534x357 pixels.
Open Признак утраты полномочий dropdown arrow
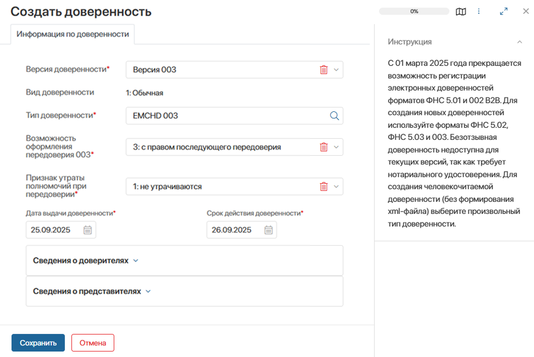(336, 186)
